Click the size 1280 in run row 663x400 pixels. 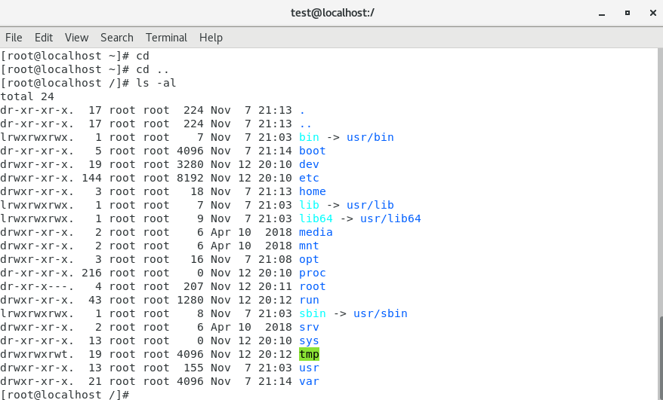pyautogui.click(x=190, y=300)
